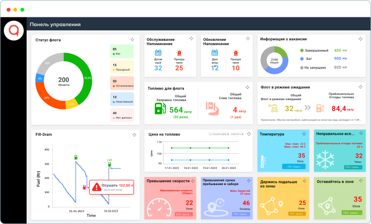Click the yellow 7,5% donut segment
This screenshot has height=224, width=371.
[x=71, y=104]
